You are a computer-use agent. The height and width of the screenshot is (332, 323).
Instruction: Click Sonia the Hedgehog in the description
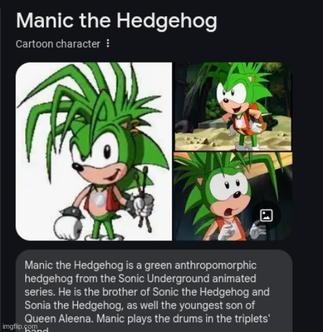pos(74,306)
